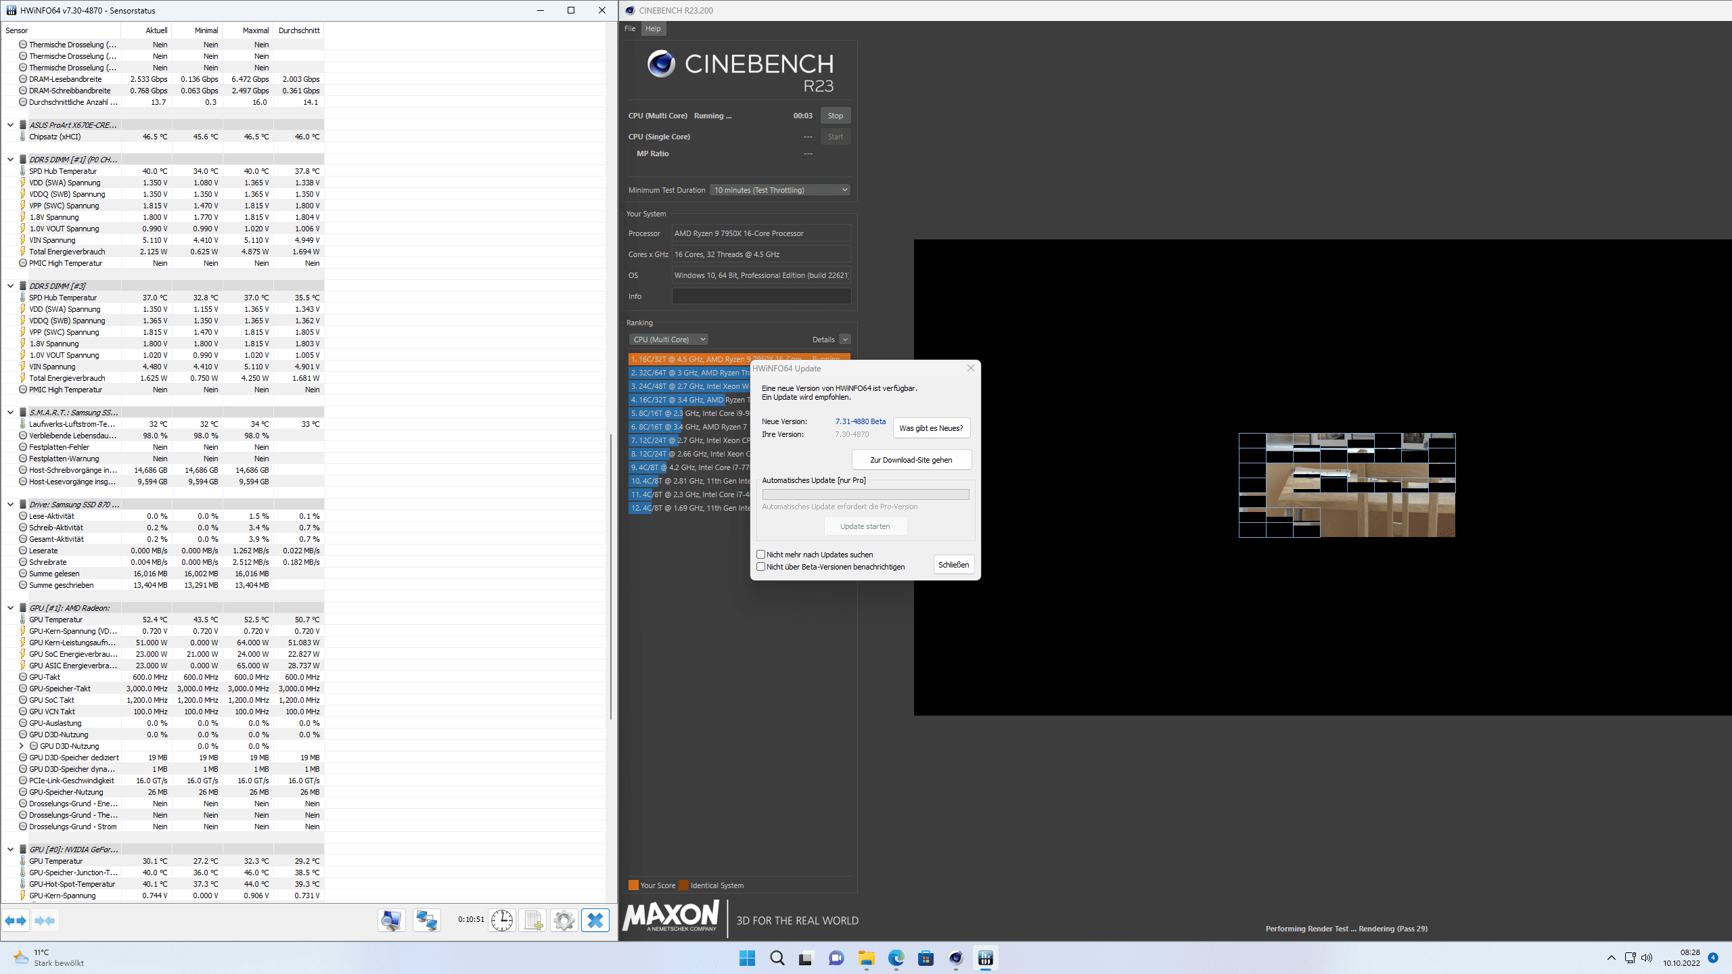Image resolution: width=1732 pixels, height=974 pixels.
Task: Open the Minimum Test Duration dropdown
Action: 781,190
